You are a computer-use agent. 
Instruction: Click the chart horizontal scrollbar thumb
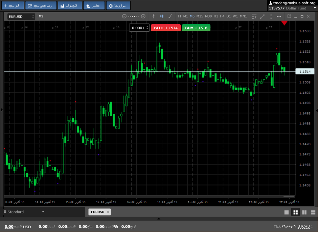click(289, 197)
